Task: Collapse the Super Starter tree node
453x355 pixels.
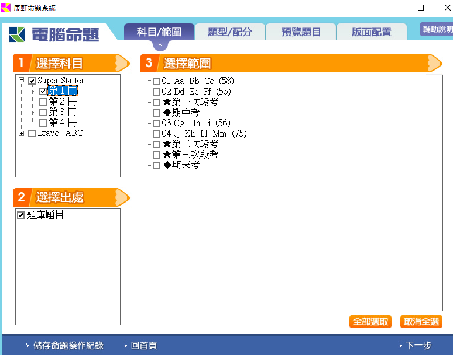Action: pyautogui.click(x=22, y=81)
